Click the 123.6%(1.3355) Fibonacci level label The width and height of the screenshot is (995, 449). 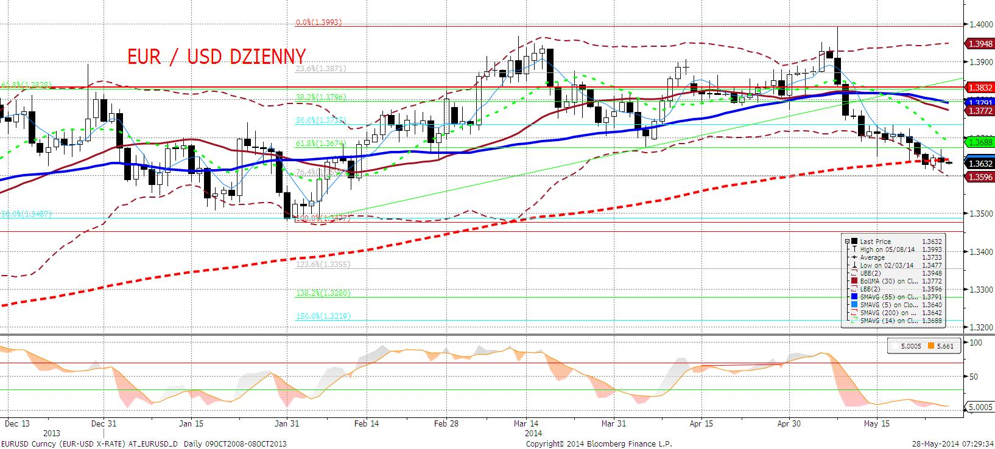point(323,265)
